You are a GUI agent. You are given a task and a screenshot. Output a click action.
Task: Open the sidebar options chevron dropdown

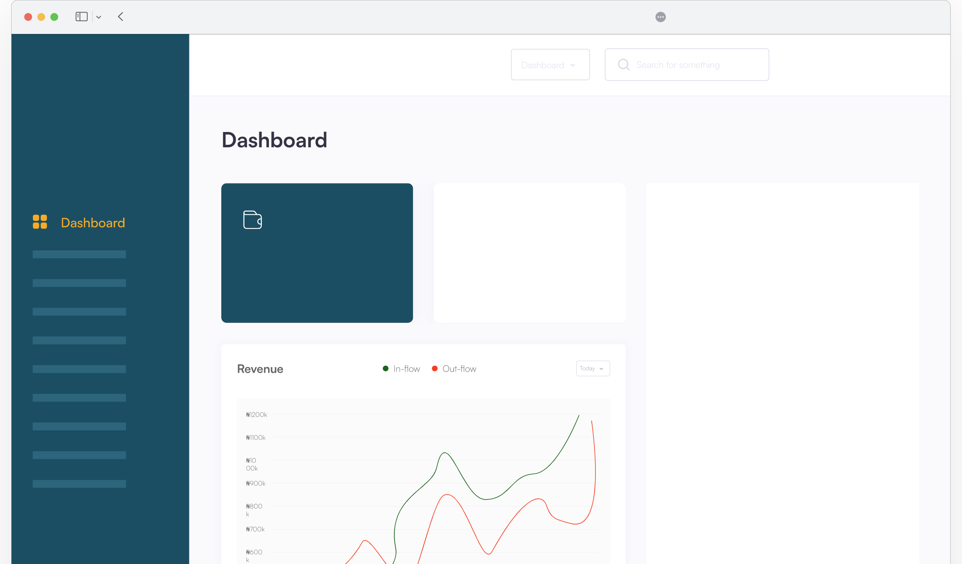click(98, 17)
